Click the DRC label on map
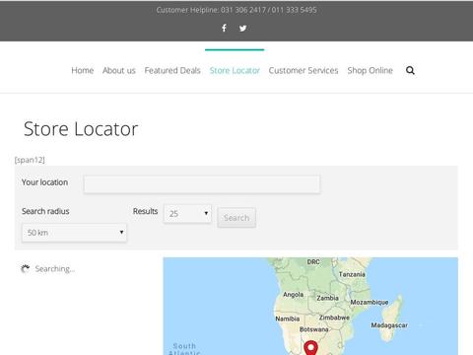 click(x=313, y=262)
